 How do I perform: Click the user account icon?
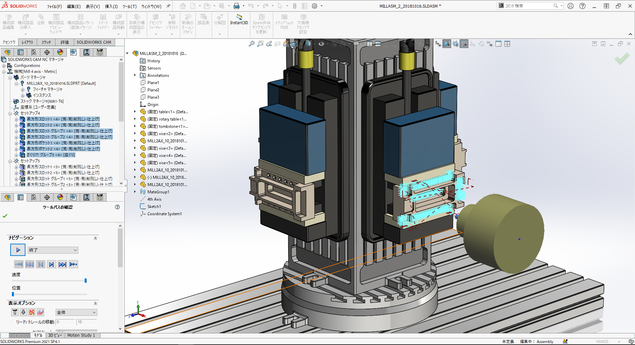[x=571, y=6]
